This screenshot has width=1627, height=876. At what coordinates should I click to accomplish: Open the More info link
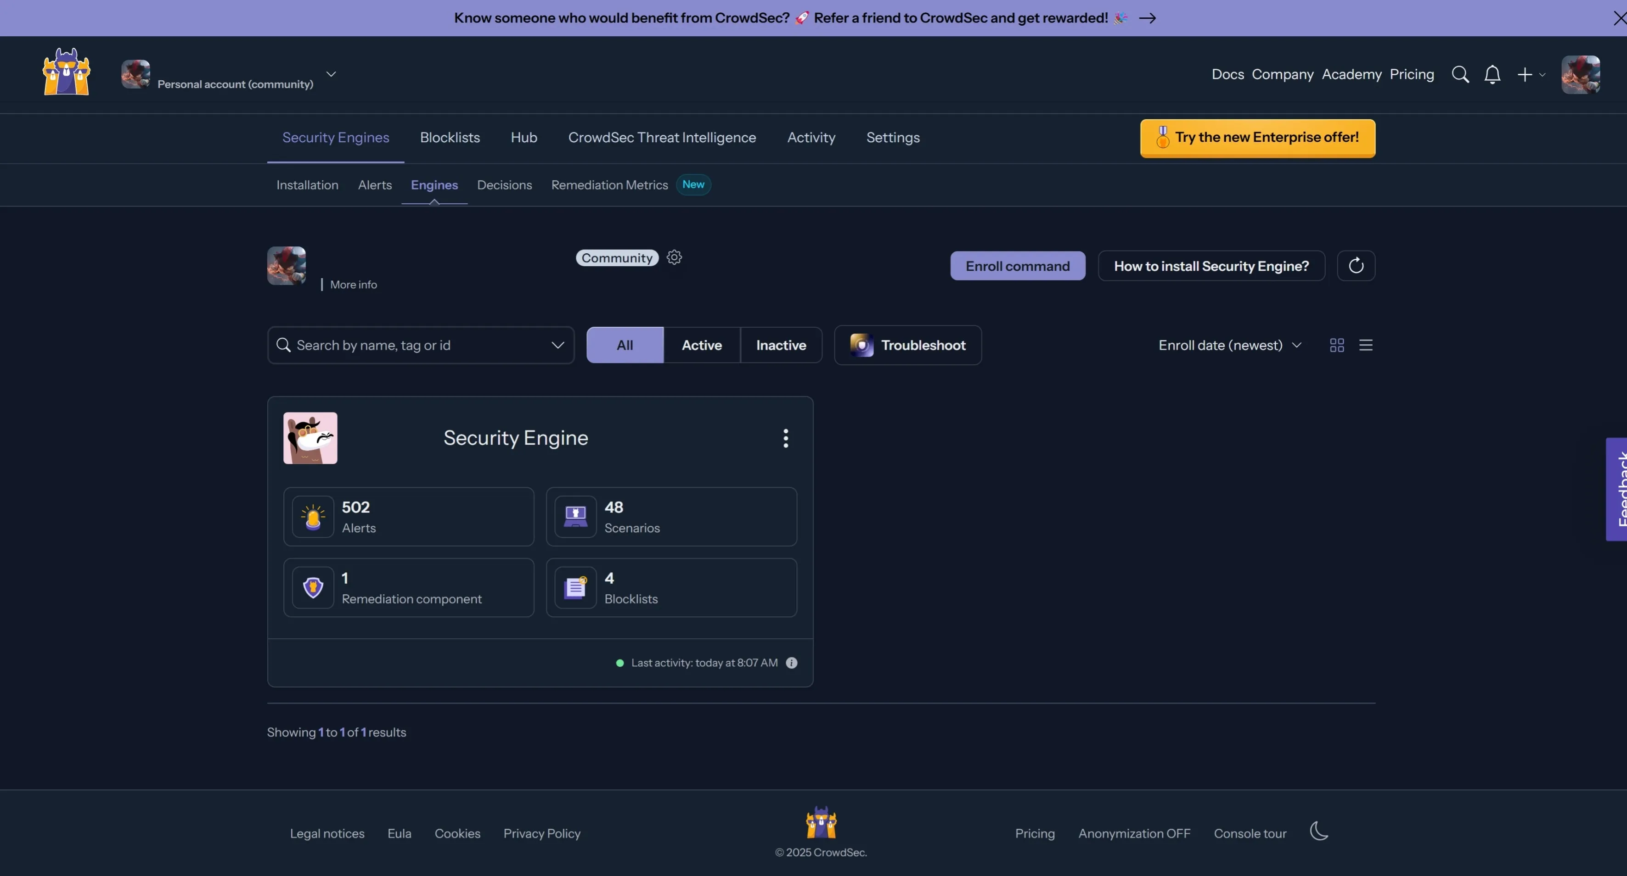tap(353, 285)
